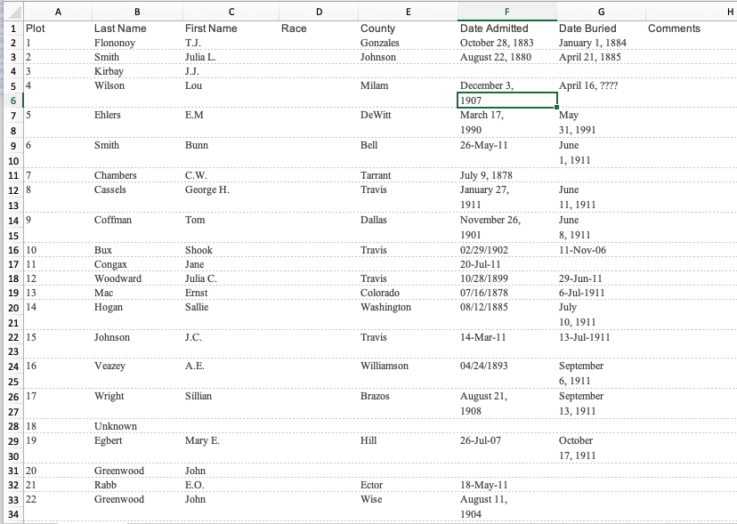Select cell containing Flononoy

pyautogui.click(x=137, y=43)
